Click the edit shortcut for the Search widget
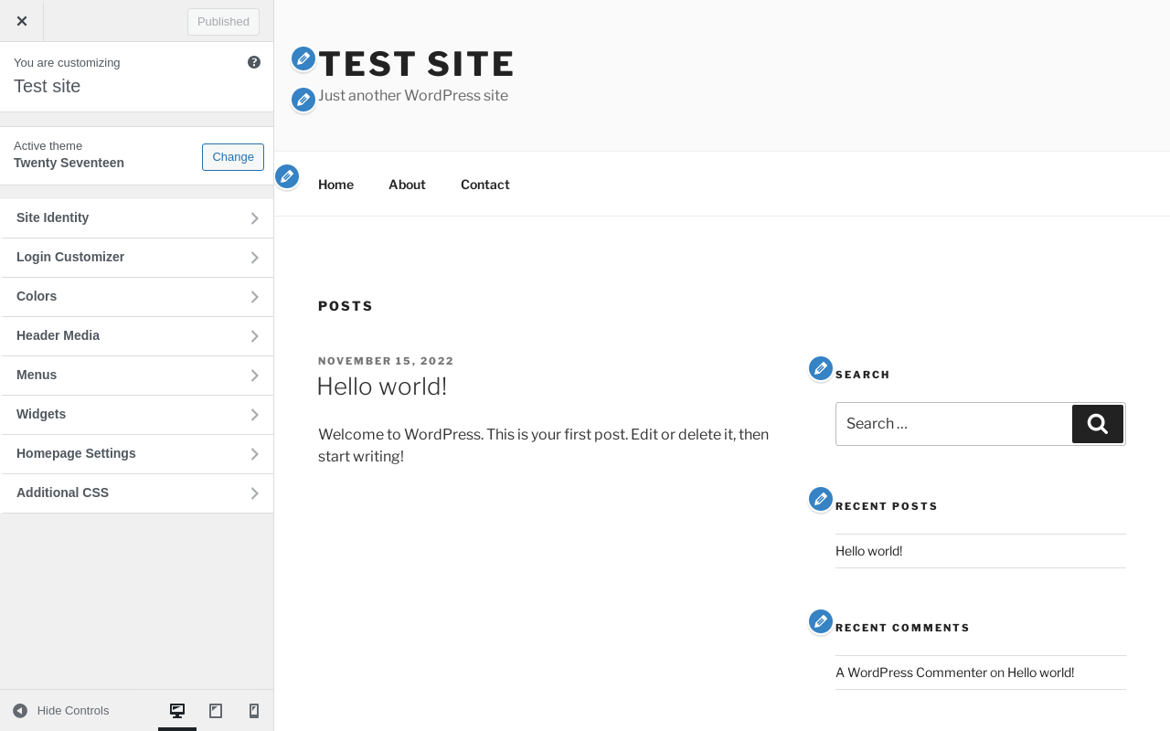 pyautogui.click(x=821, y=368)
